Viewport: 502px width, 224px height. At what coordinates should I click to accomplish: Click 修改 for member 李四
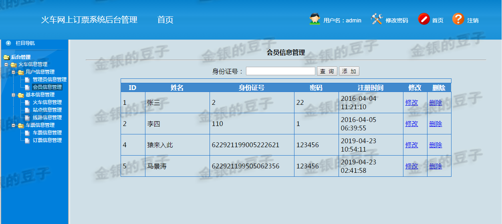[411, 124]
